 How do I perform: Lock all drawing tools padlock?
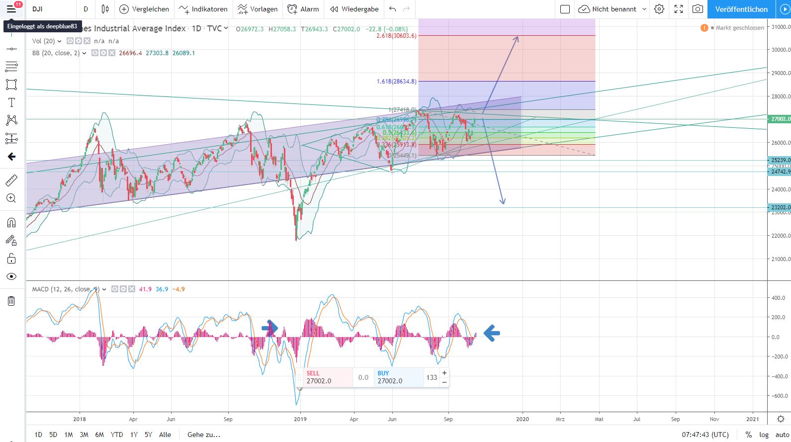pos(11,259)
